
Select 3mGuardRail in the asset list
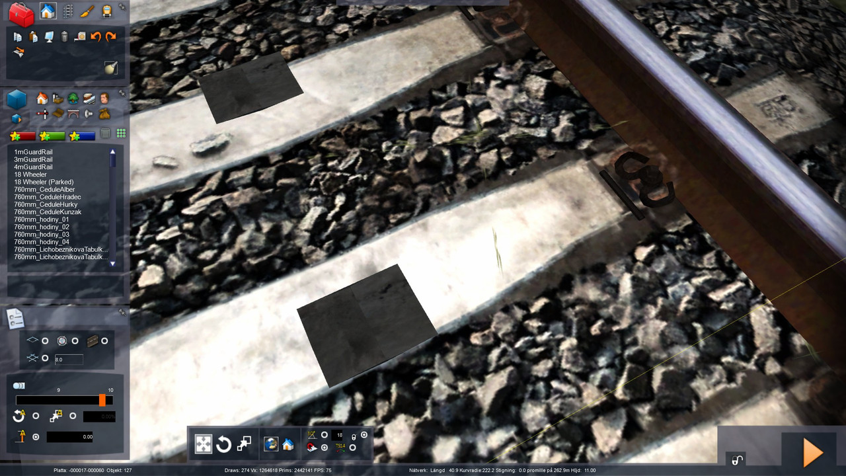click(x=33, y=159)
